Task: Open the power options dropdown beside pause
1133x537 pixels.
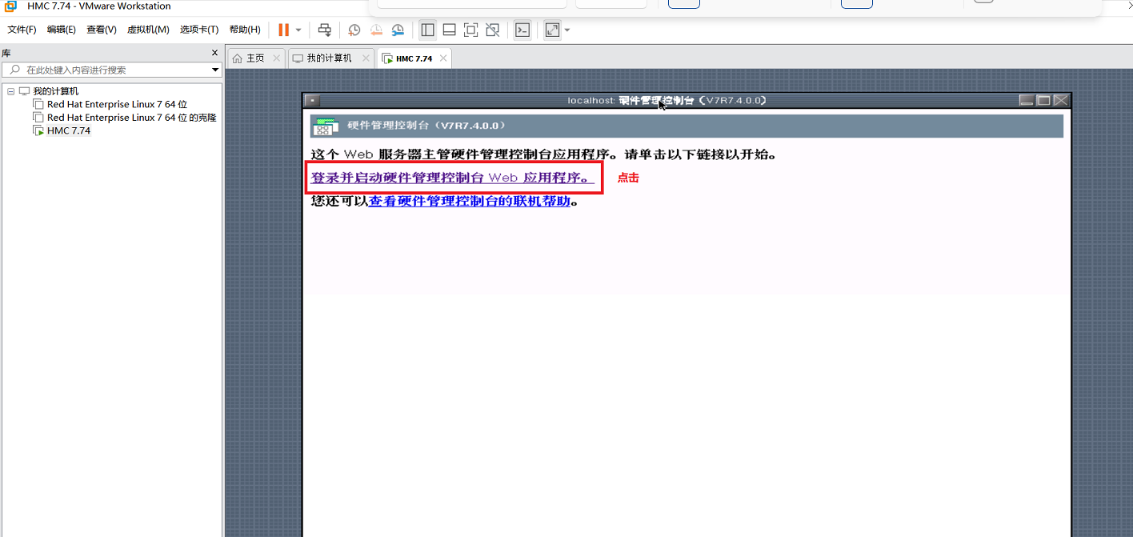Action: pos(298,30)
